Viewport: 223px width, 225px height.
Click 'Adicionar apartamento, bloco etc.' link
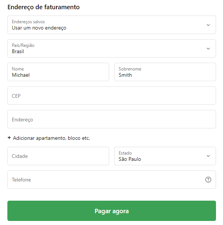click(51, 138)
